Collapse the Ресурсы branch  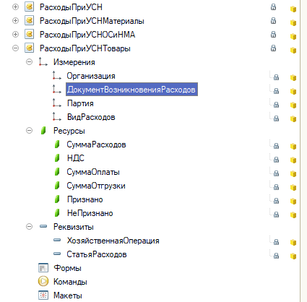(29, 131)
